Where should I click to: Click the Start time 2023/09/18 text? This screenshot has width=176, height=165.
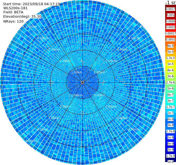pos(31,4)
